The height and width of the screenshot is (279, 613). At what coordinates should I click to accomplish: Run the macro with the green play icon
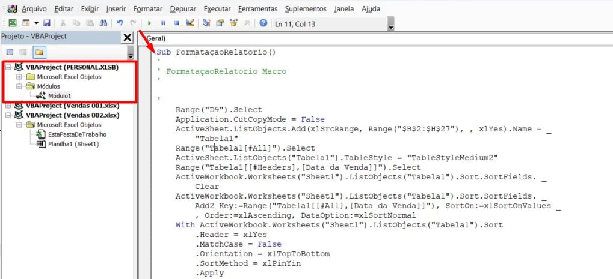pos(149,23)
